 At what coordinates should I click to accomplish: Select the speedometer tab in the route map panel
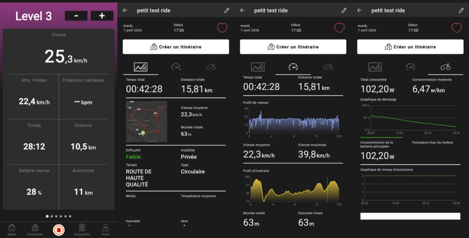click(x=176, y=67)
